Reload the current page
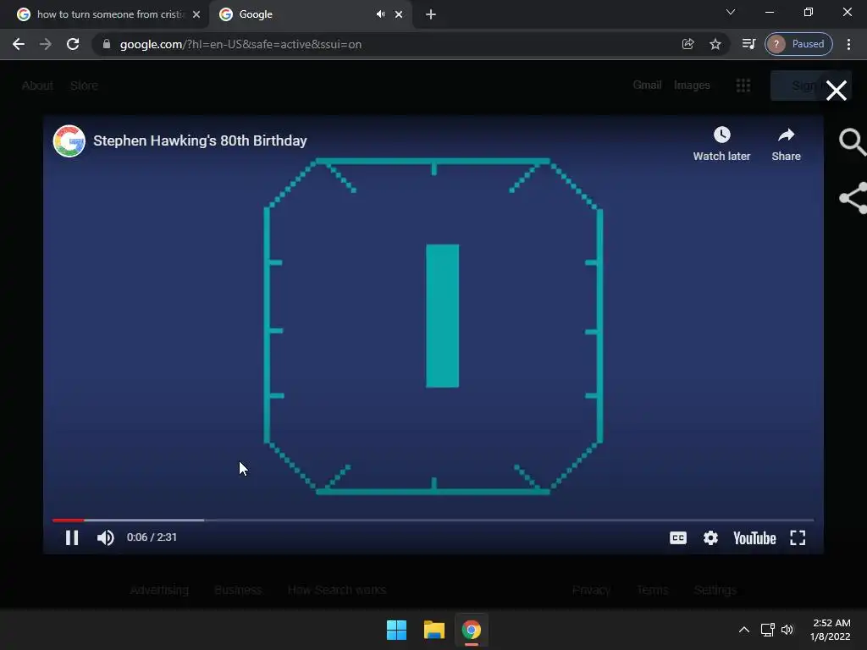This screenshot has height=650, width=867. (x=73, y=44)
